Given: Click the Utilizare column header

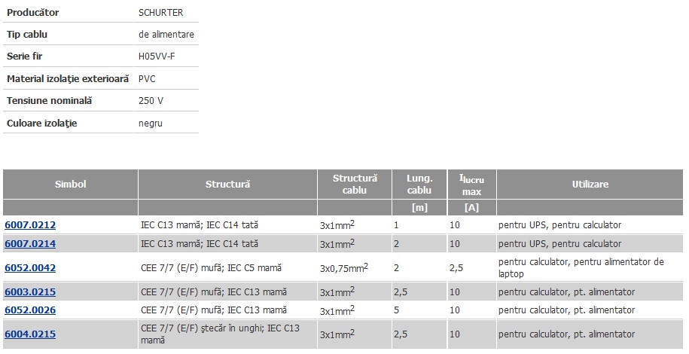Looking at the screenshot, I should point(590,185).
